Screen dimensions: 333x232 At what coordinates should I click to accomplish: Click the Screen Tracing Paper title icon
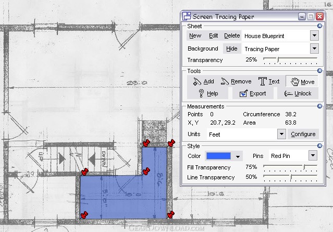187,16
